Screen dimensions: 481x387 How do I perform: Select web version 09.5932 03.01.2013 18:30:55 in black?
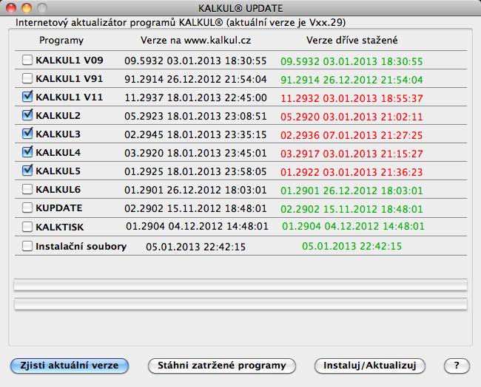click(195, 61)
